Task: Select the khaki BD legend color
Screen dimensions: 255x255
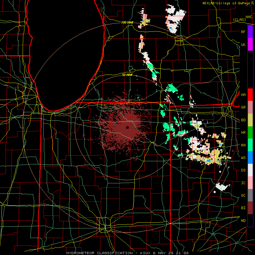Action: tap(250, 120)
